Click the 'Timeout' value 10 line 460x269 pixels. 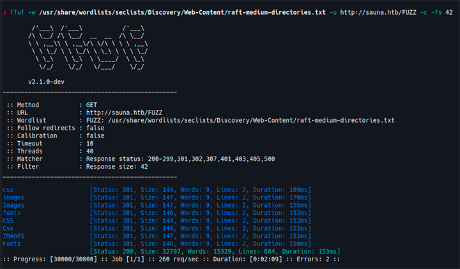[50, 144]
